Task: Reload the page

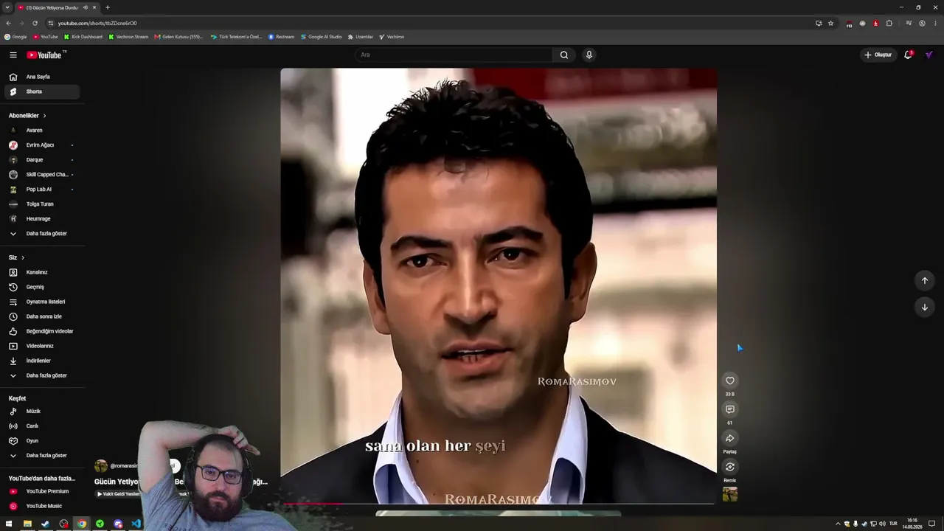Action: click(35, 23)
